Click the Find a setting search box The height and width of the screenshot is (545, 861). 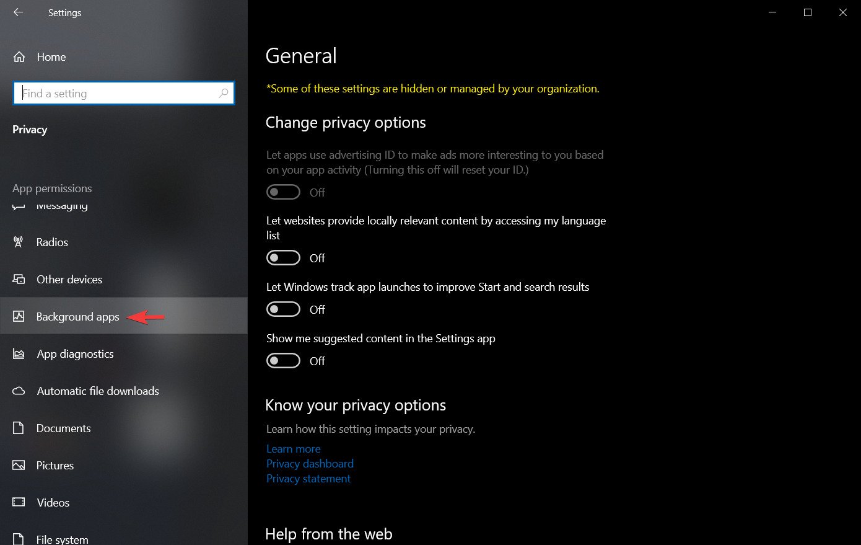coord(124,93)
